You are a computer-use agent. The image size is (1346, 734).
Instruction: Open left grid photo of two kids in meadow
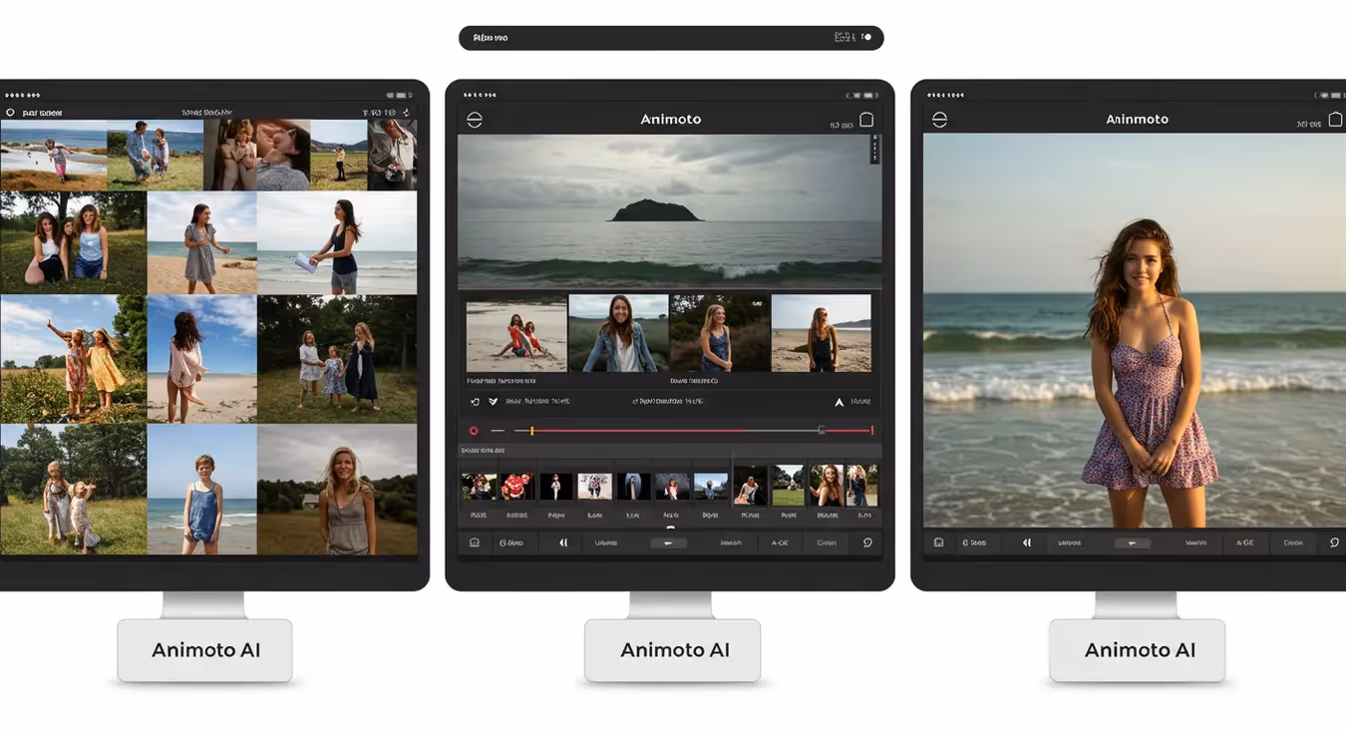pyautogui.click(x=74, y=490)
